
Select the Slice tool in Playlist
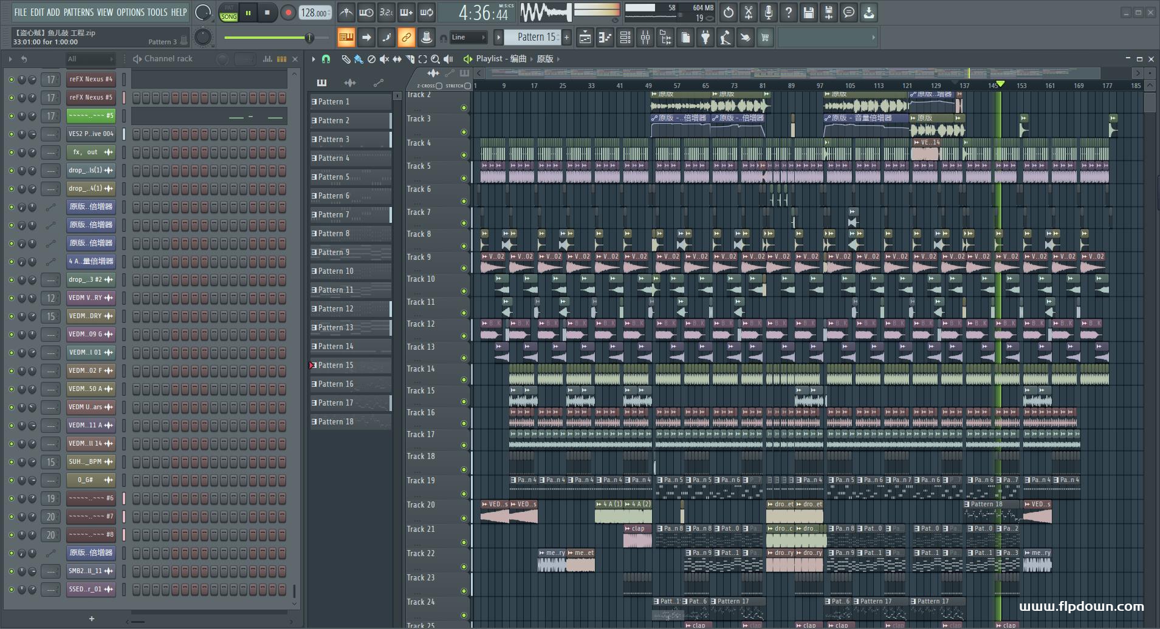tap(410, 59)
